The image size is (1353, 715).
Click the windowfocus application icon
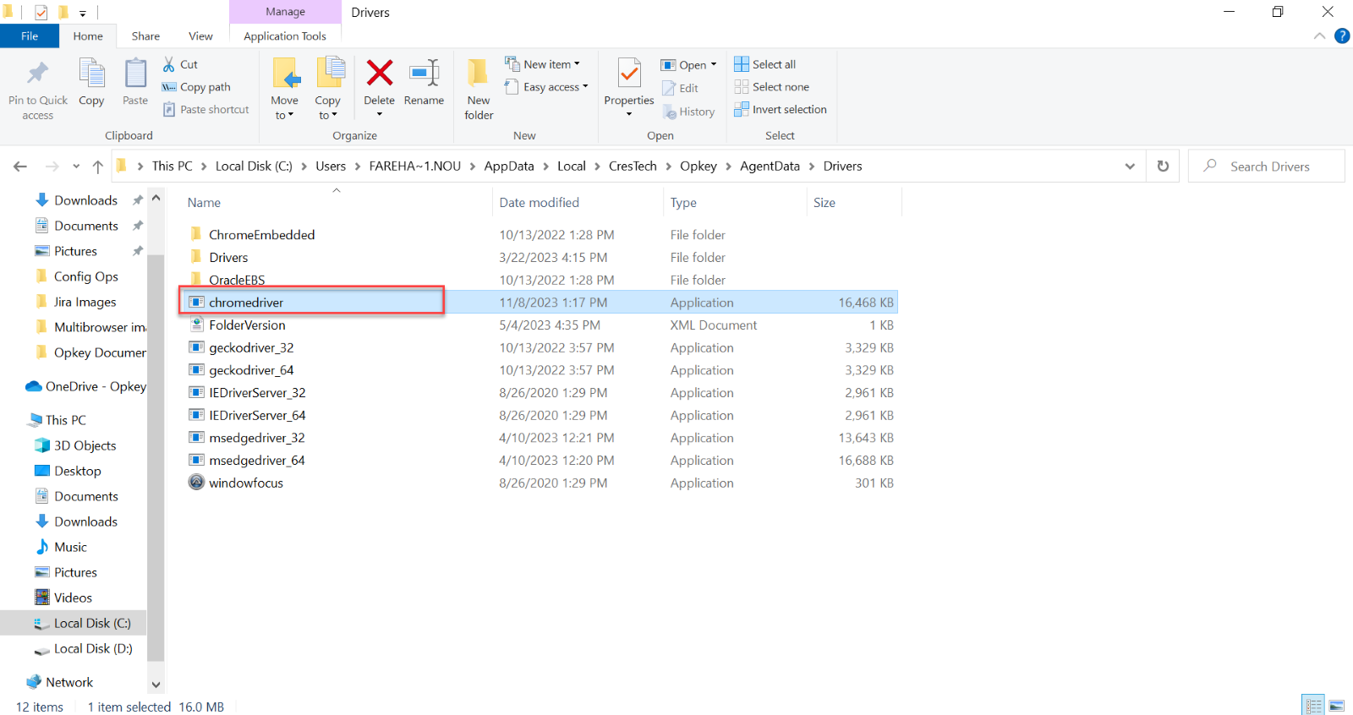[x=196, y=483]
